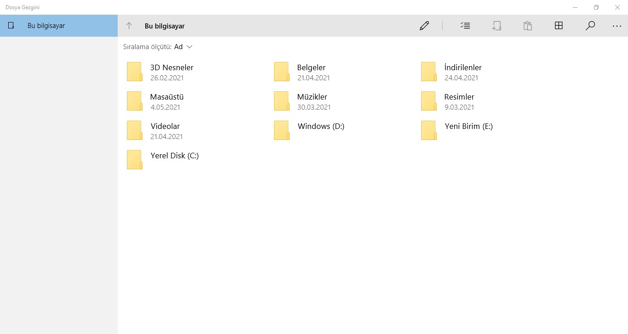
Task: Click the date 9.03.2021
Action: 459,107
